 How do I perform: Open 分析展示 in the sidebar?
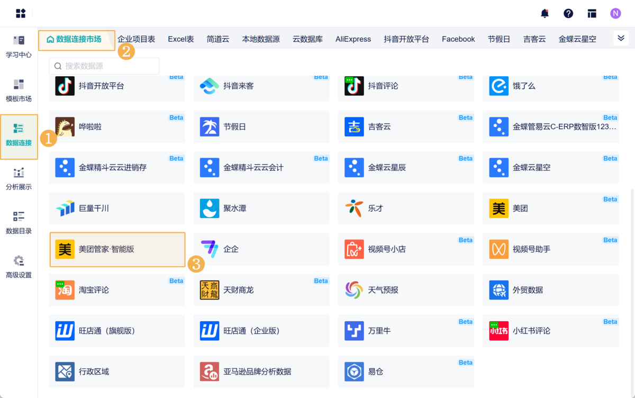(x=19, y=179)
